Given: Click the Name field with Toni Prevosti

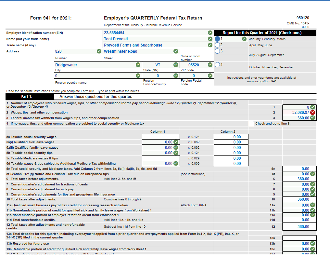Looking at the screenshot, I should point(158,39).
